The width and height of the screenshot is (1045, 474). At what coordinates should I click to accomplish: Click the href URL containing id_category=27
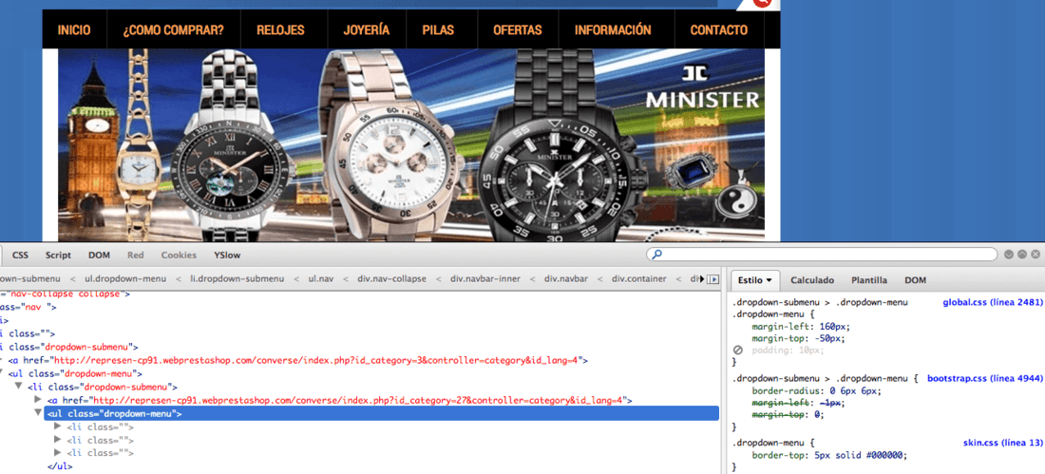click(358, 400)
